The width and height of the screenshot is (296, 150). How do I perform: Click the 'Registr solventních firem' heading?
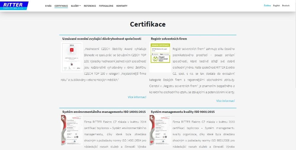(169, 39)
